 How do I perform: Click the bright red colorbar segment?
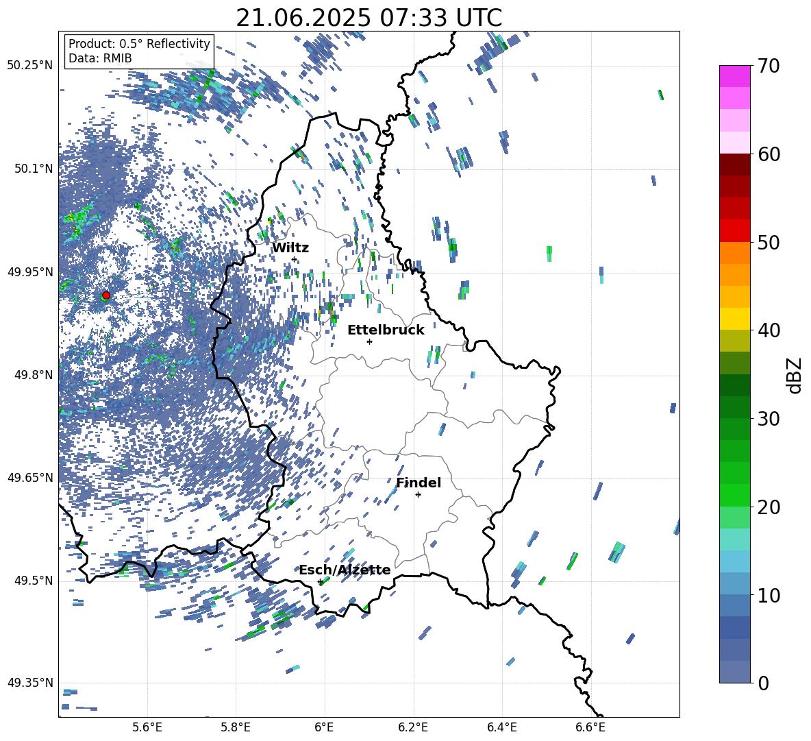(734, 231)
